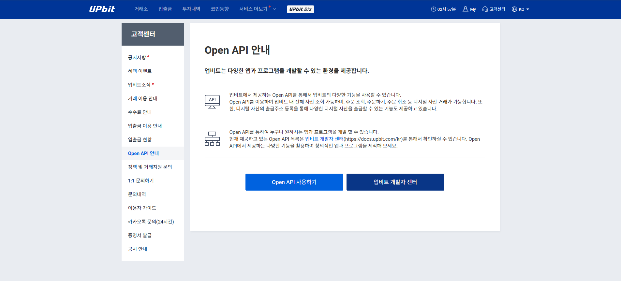Screen dimensions: 621x288
Task: Select 혜택·이벤트 in the sidebar
Action: click(140, 71)
